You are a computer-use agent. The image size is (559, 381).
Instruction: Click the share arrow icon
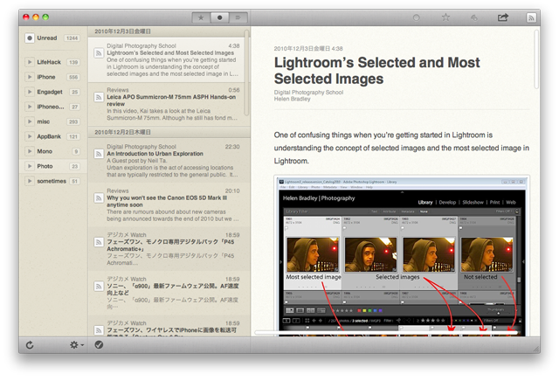point(503,17)
